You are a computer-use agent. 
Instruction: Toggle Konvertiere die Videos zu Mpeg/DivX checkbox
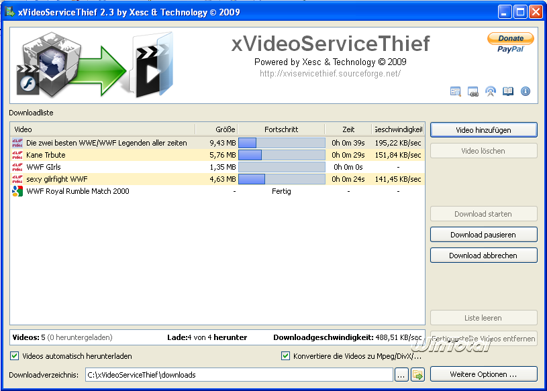tap(285, 356)
